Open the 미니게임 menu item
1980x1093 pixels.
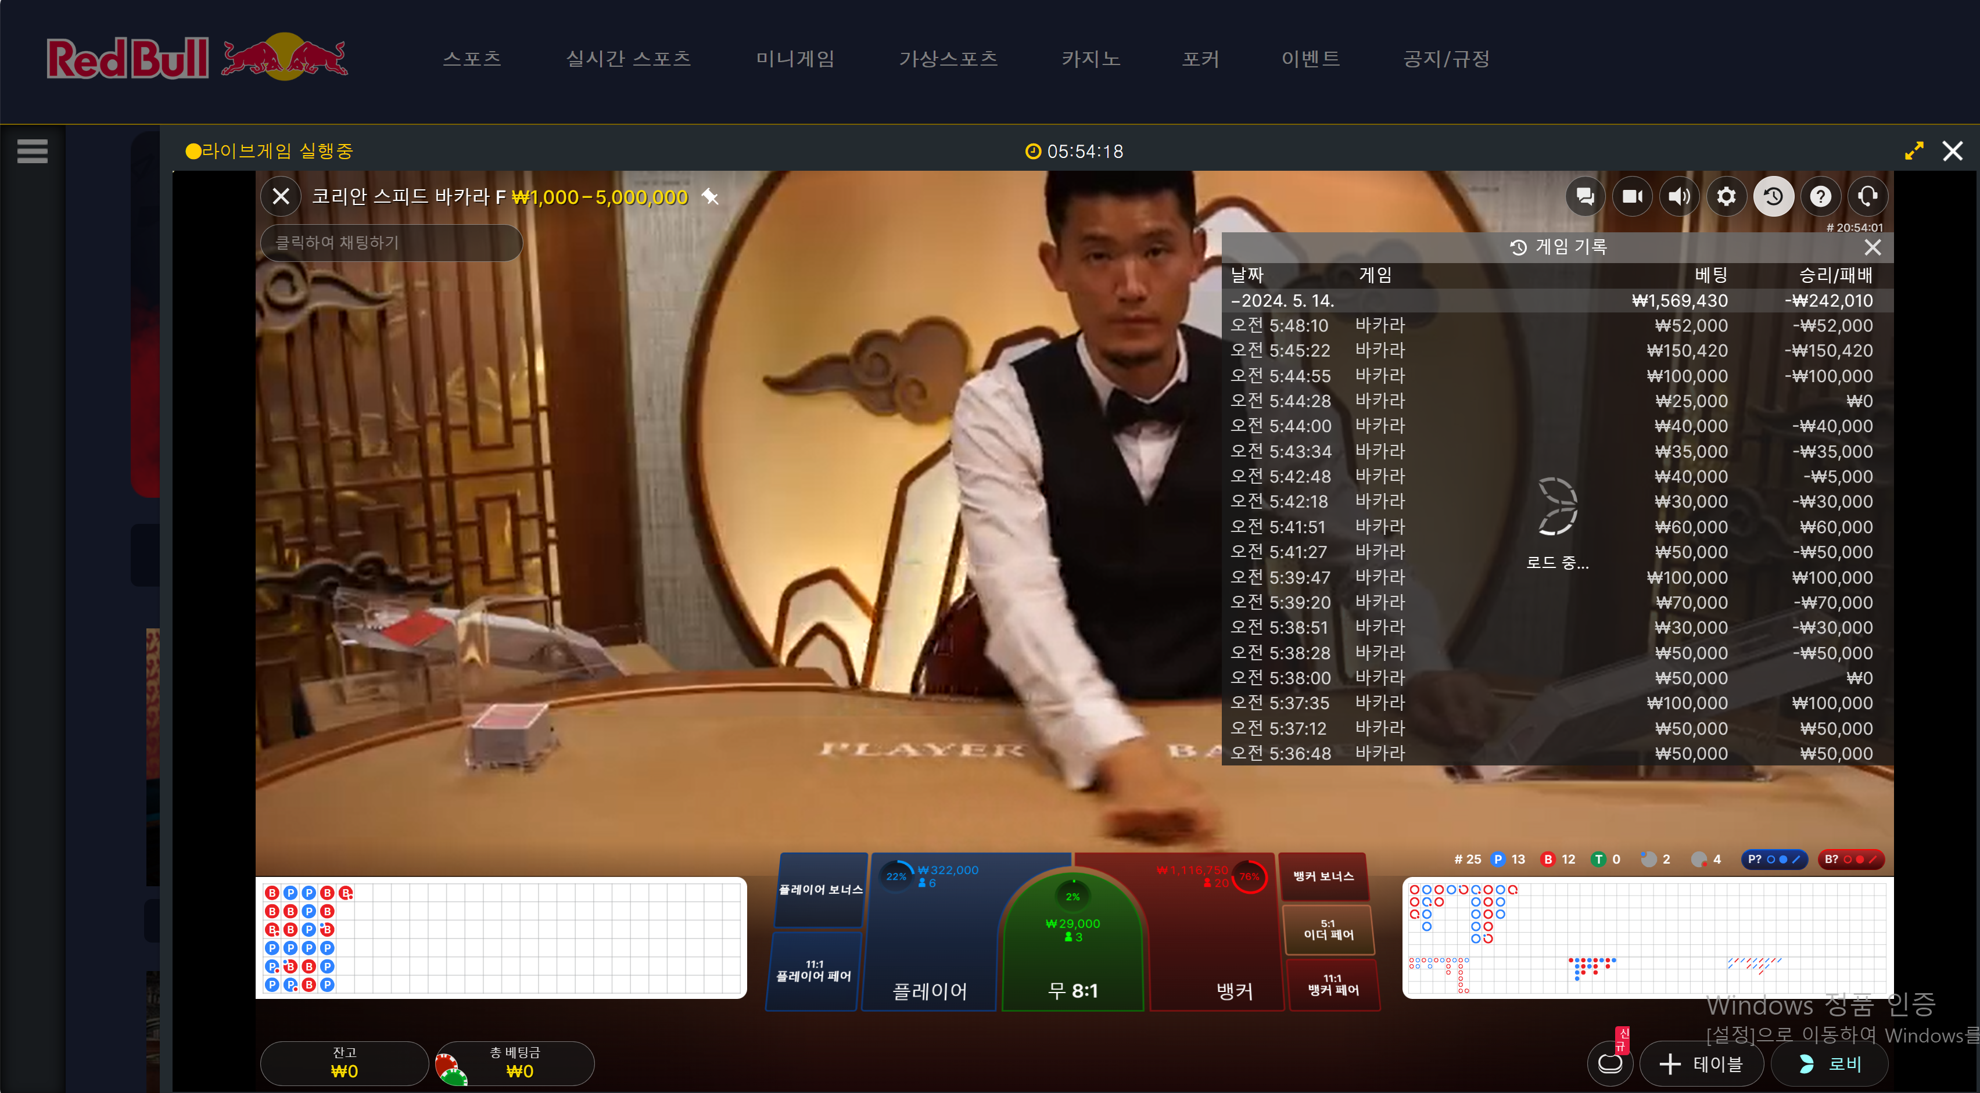pyautogui.click(x=795, y=59)
